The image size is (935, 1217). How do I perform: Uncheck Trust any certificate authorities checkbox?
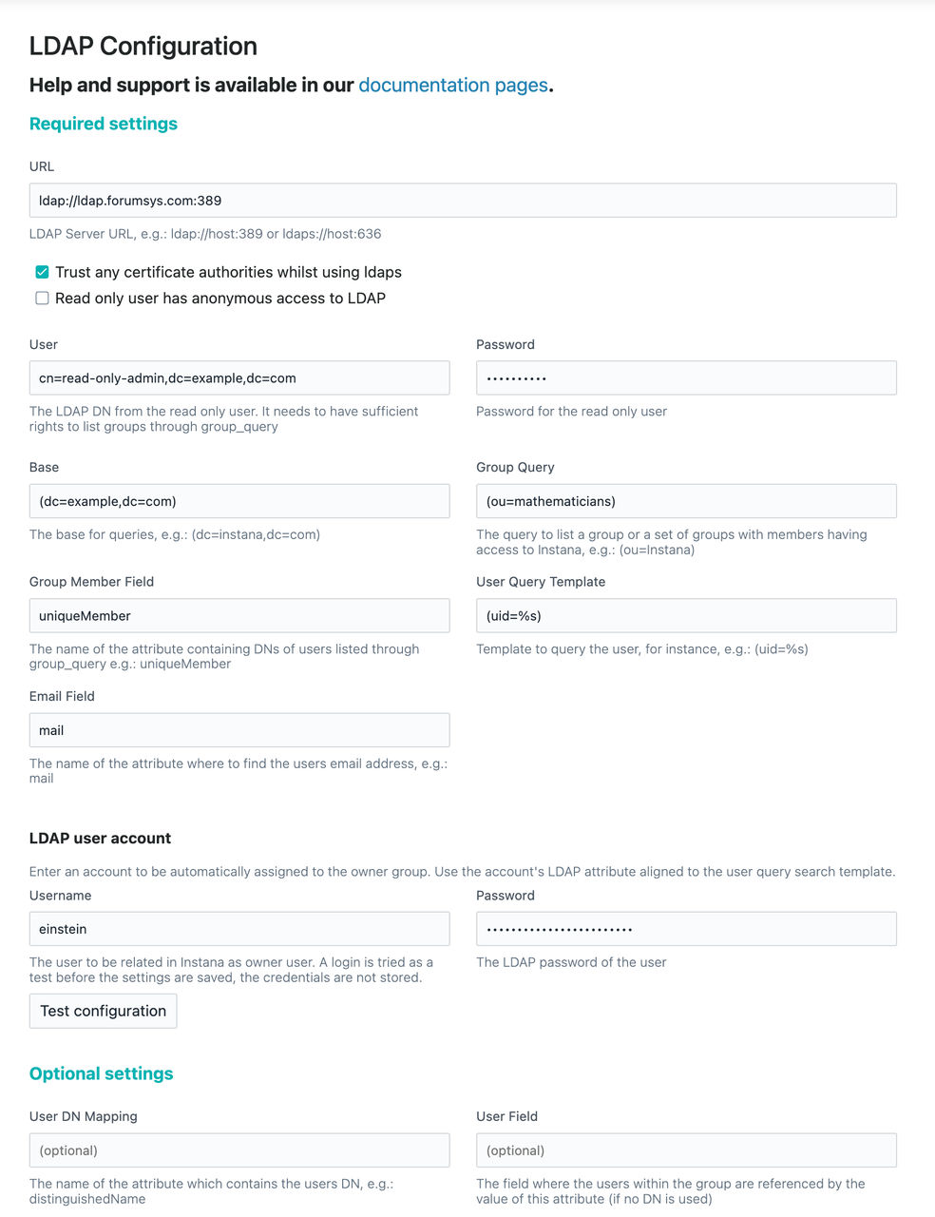(42, 272)
